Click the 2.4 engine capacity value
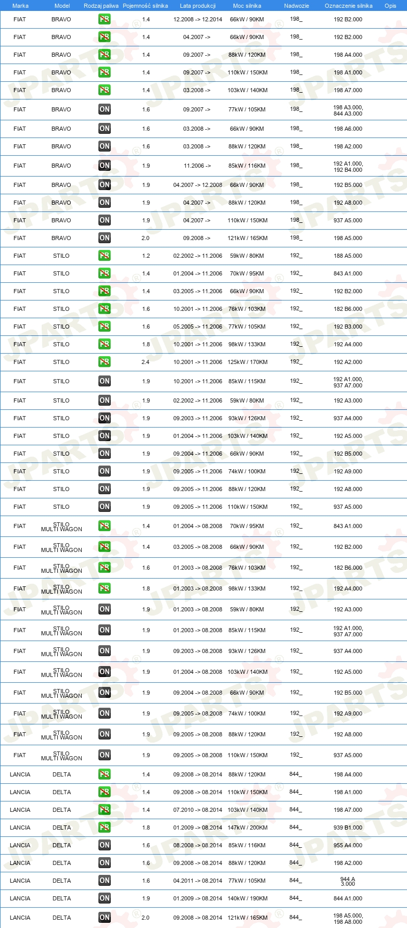 (x=146, y=362)
